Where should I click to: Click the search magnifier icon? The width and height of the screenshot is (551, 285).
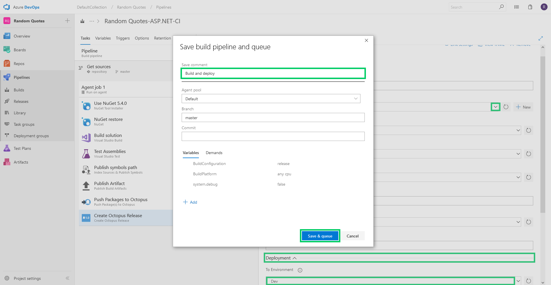[x=501, y=7]
